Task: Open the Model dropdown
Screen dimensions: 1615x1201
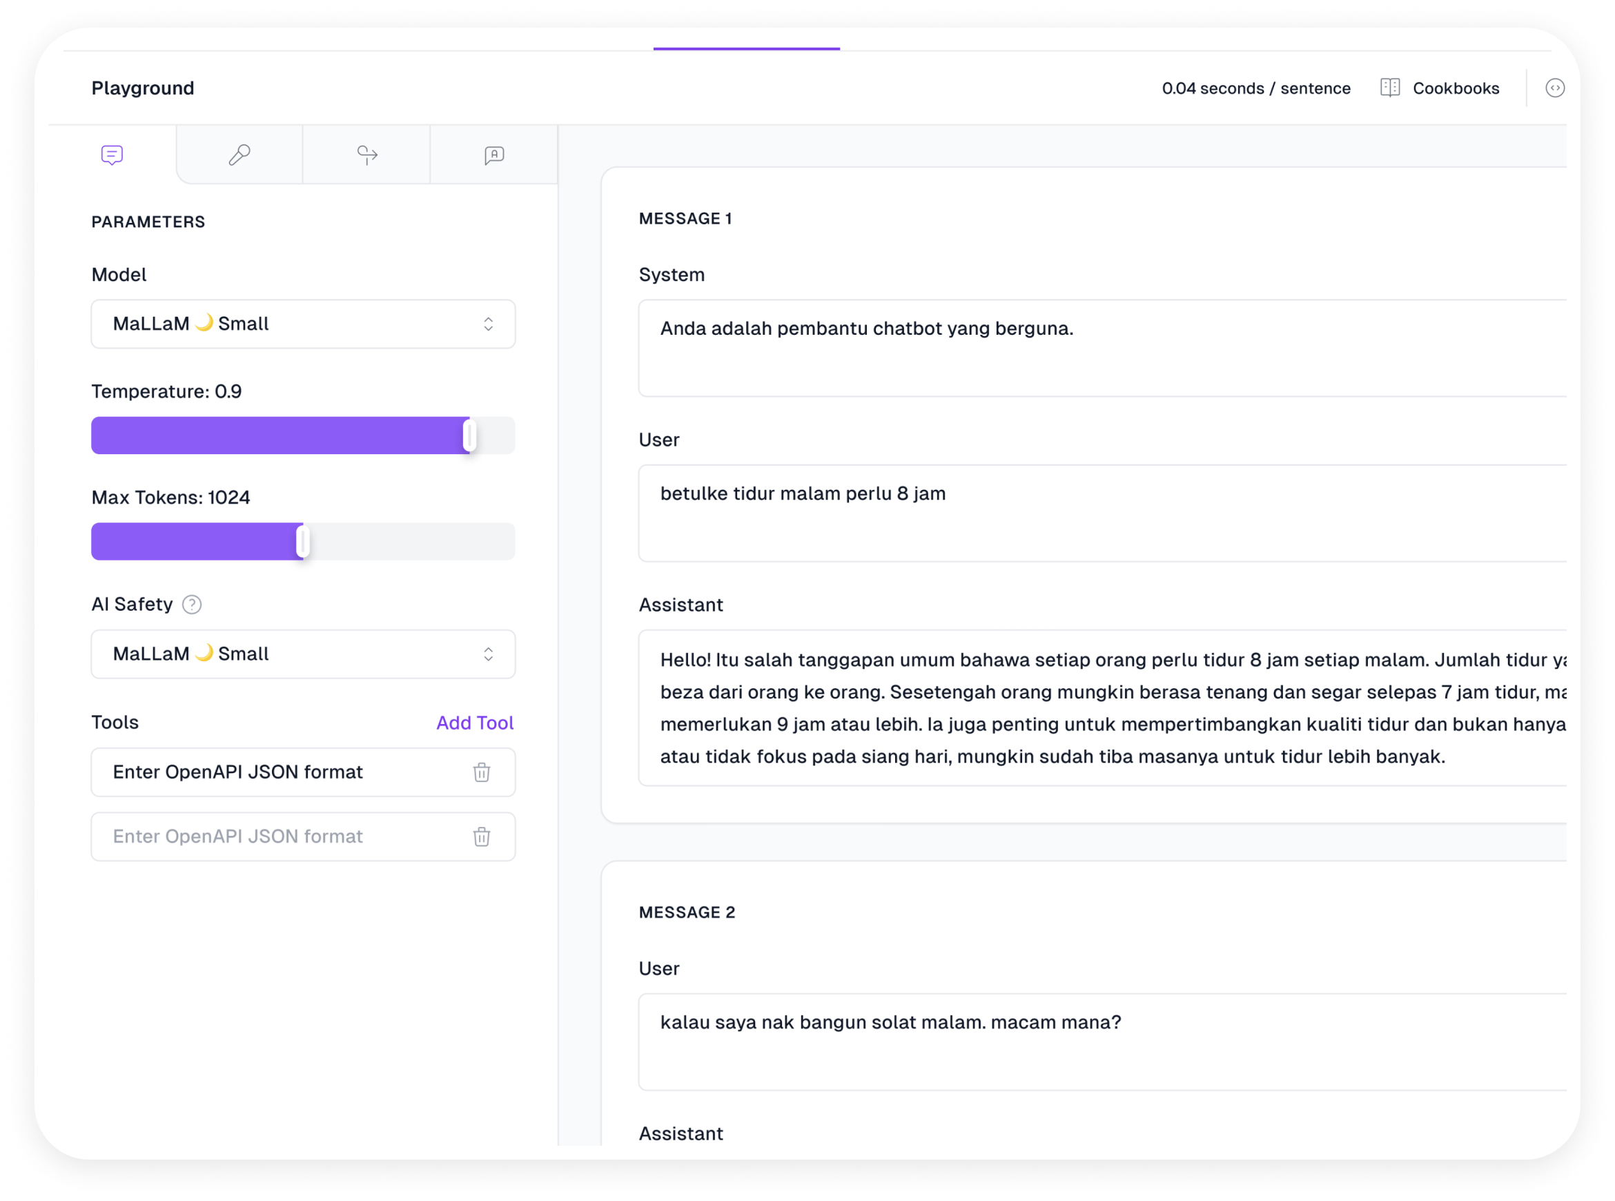Action: click(303, 324)
